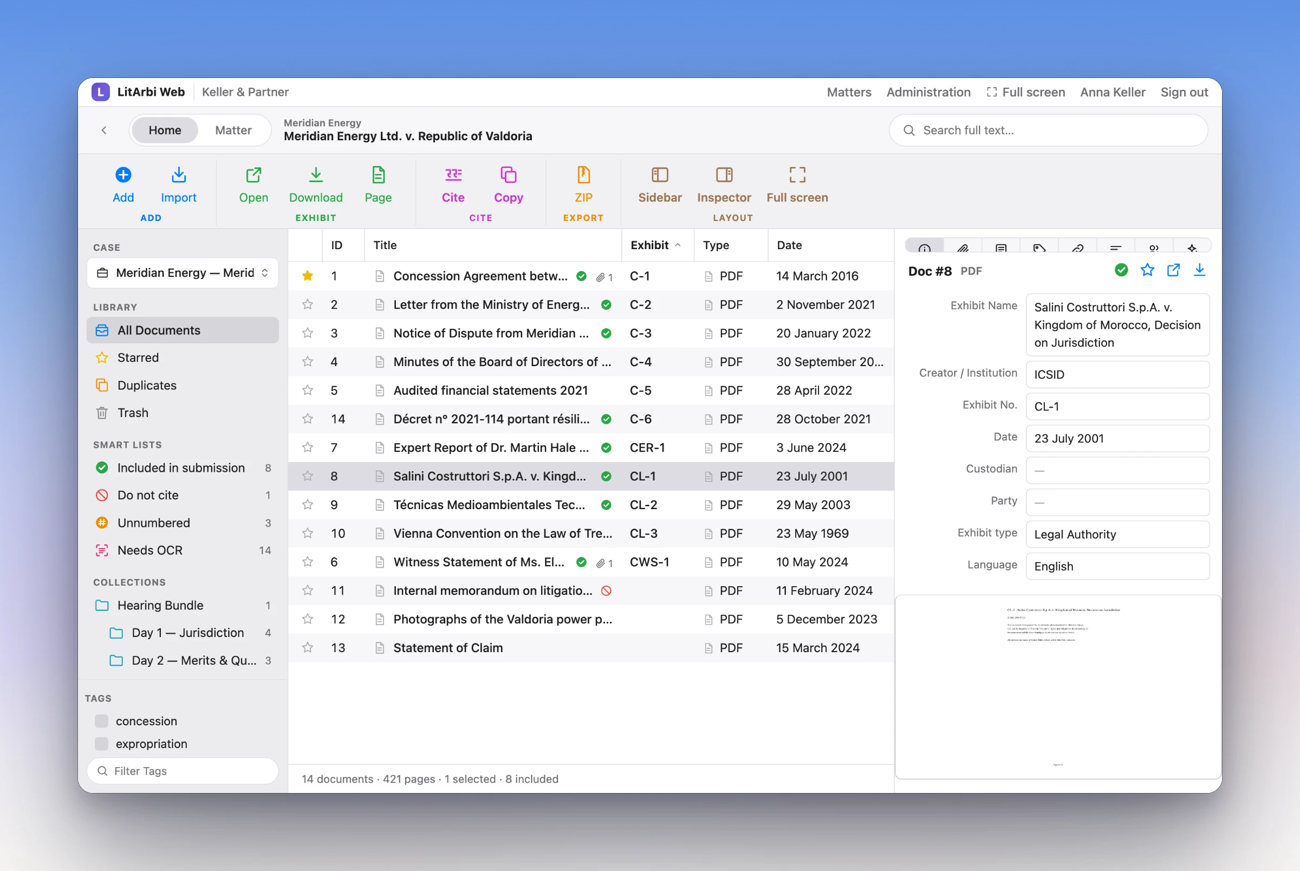This screenshot has height=871, width=1300.
Task: Click the back chevron beside Home
Action: point(104,130)
